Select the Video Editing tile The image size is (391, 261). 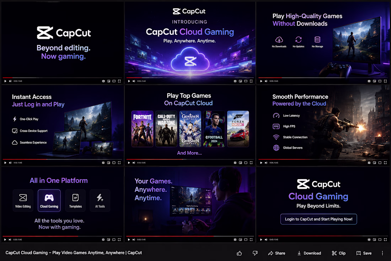point(23,200)
